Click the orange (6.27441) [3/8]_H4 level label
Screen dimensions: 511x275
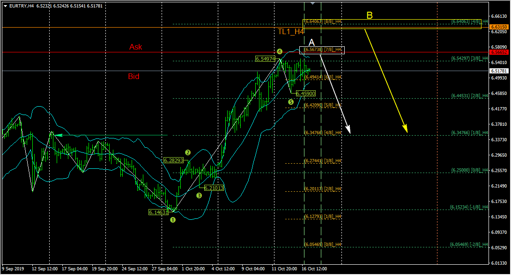[323, 161]
